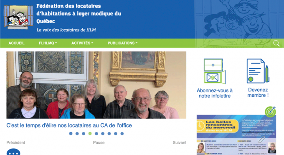Expand the FLHLMQ dropdown menu
The width and height of the screenshot is (284, 155).
tap(48, 43)
